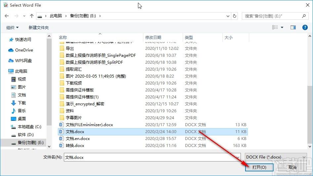This screenshot has height=176, width=313.
Task: Expand chevron after 备份[勿删] (E:) breadcrumb
Action: 100,16
